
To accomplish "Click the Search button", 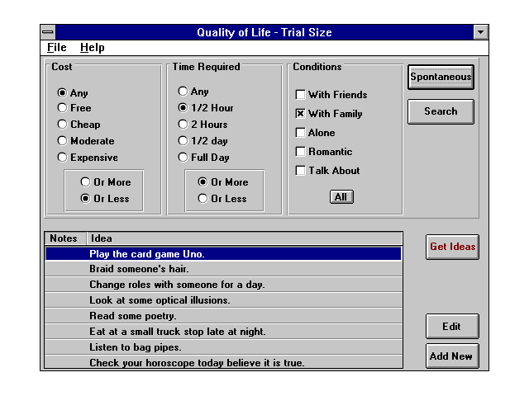I will (x=441, y=111).
